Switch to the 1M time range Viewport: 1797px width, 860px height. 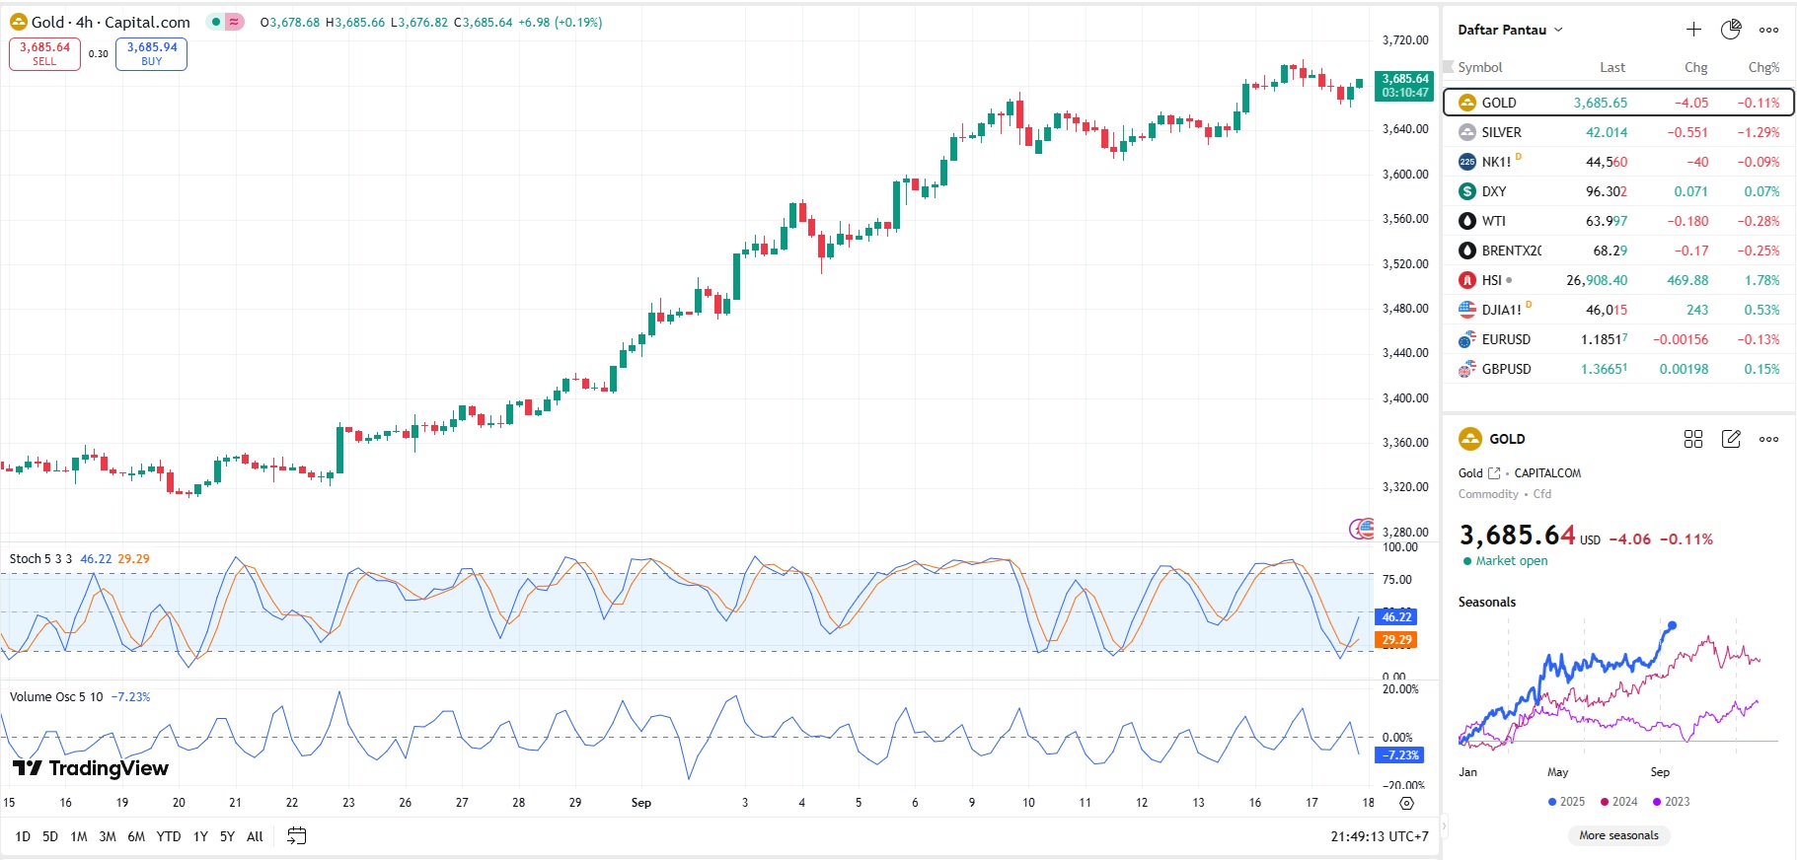click(x=79, y=836)
